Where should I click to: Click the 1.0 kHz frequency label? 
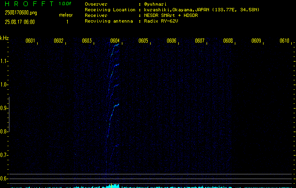tap(3, 85)
